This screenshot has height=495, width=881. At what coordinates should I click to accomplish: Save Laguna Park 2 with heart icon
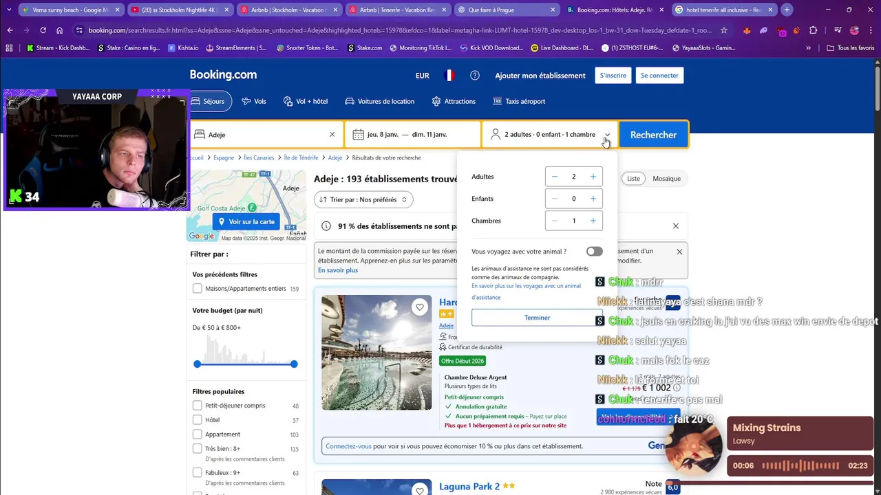(420, 490)
